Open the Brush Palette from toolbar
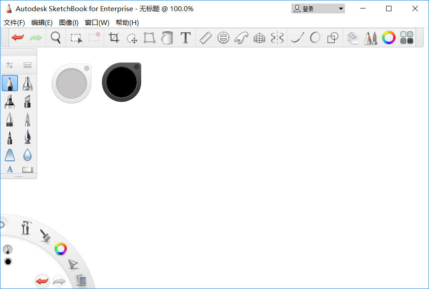 tap(371, 38)
